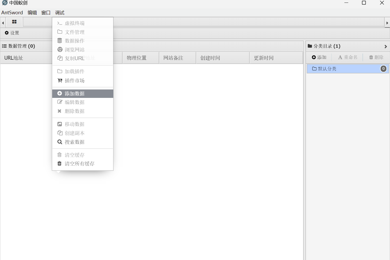This screenshot has height=260, width=390.
Task: Click the 编辑数据 pencil icon
Action: pyautogui.click(x=60, y=102)
